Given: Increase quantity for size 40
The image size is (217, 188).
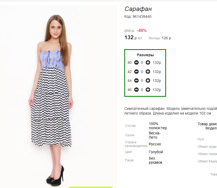Looking at the screenshot, I should 148,62.
